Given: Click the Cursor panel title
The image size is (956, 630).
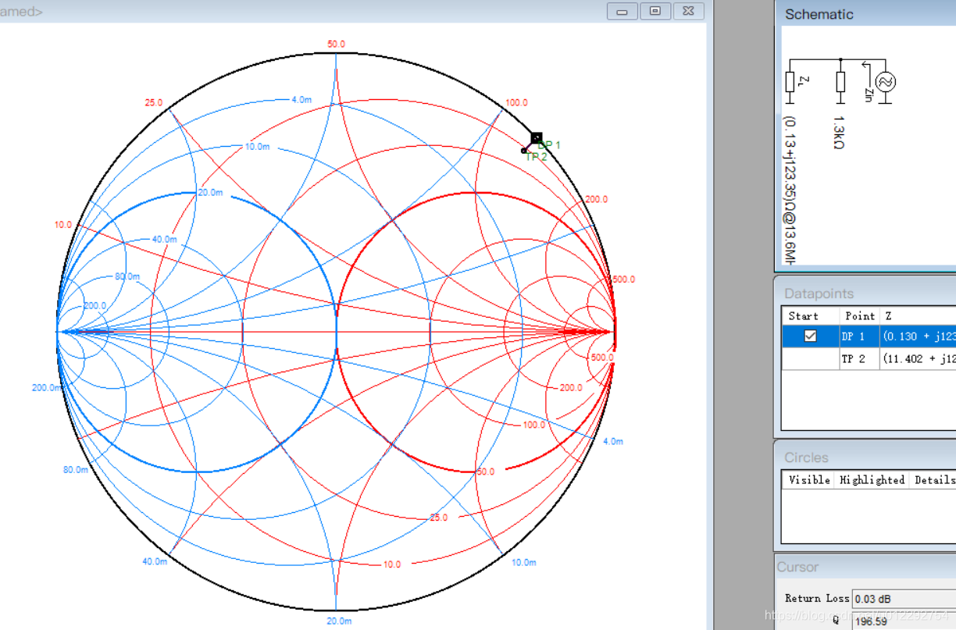Looking at the screenshot, I should [797, 567].
